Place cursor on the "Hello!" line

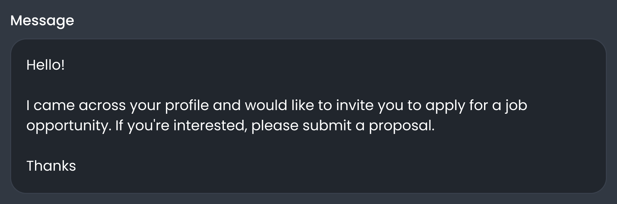point(45,65)
